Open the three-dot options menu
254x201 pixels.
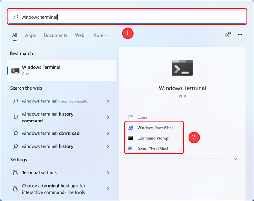point(240,35)
